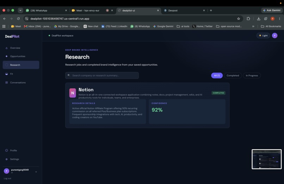Open the Chrome three-dot menu

pos(279,19)
